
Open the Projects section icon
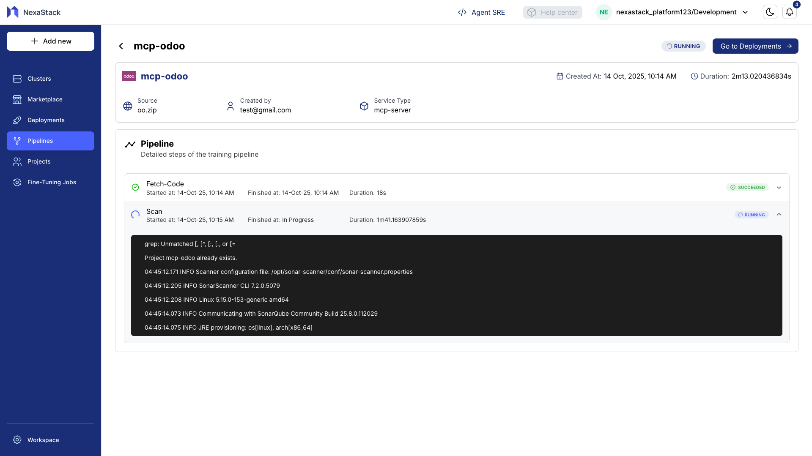click(17, 161)
